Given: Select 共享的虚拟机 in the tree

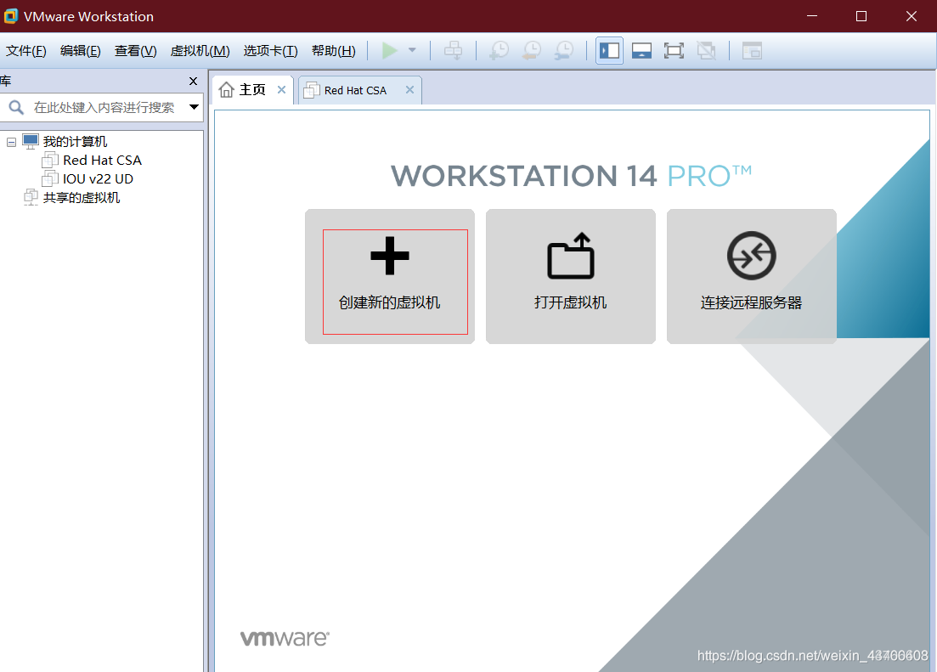Looking at the screenshot, I should click(x=82, y=198).
